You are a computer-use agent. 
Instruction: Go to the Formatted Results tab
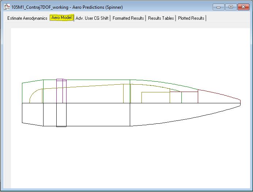[x=128, y=18]
